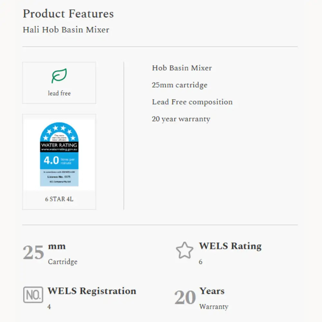
Task: Click the "Lead Free composition" feature line
Action: [192, 102]
